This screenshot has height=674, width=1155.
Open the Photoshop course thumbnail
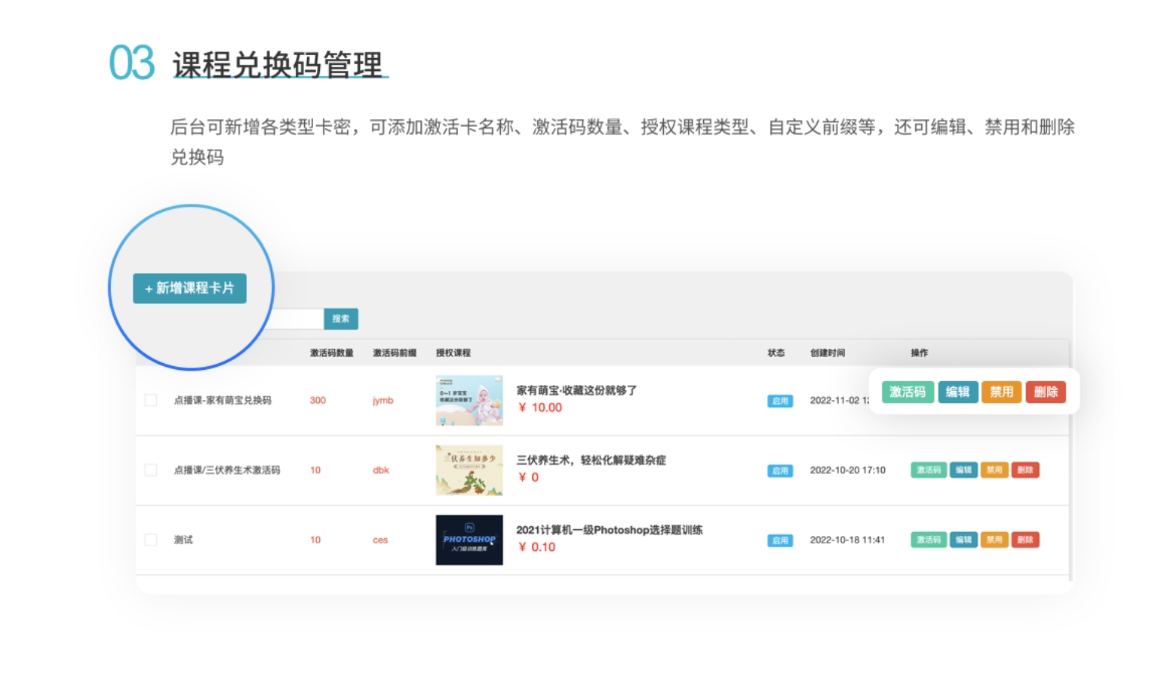(x=468, y=540)
